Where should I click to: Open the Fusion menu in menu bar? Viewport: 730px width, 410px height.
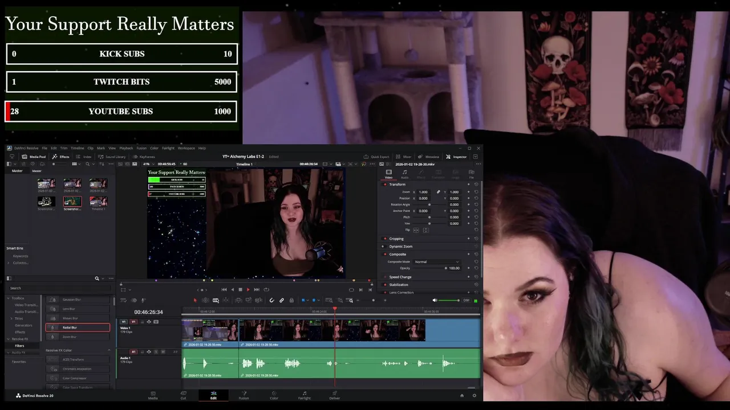pyautogui.click(x=141, y=148)
